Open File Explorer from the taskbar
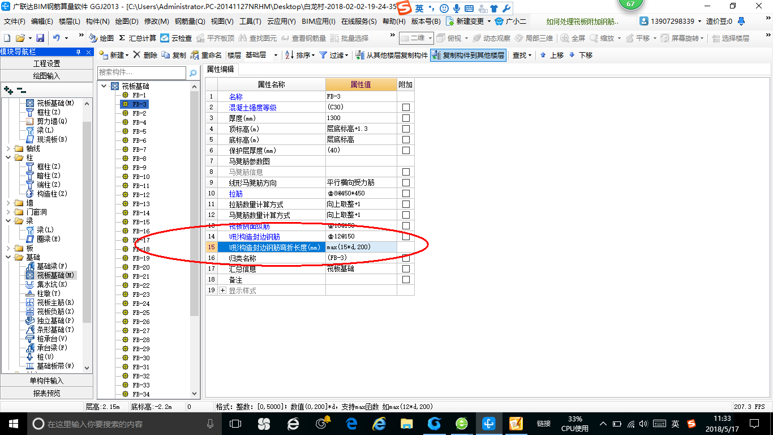773x435 pixels. (x=406, y=423)
